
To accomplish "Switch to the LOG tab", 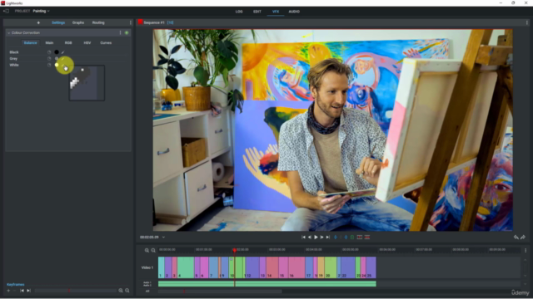I will point(239,12).
